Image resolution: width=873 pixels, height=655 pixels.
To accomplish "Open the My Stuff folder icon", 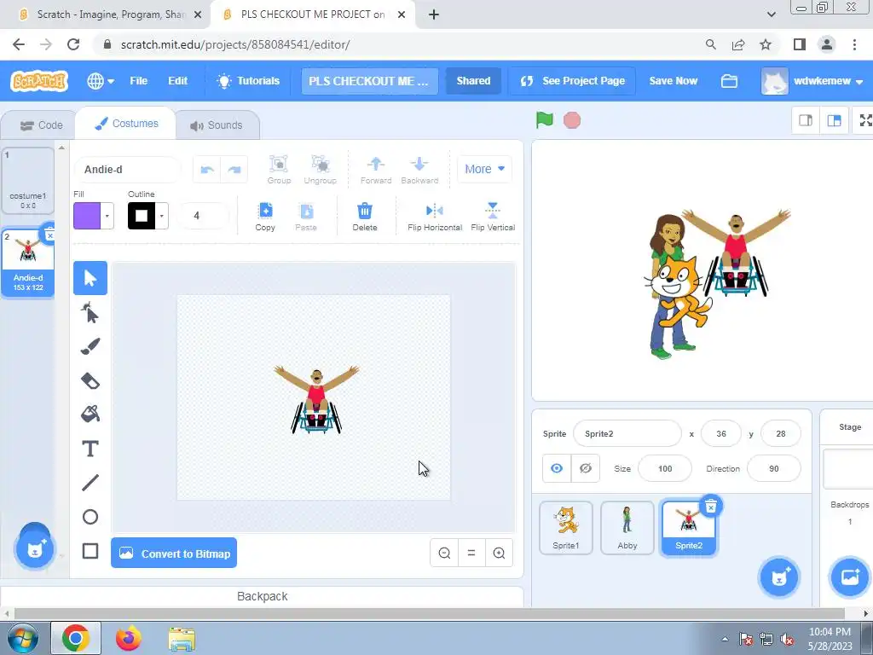I will [730, 81].
